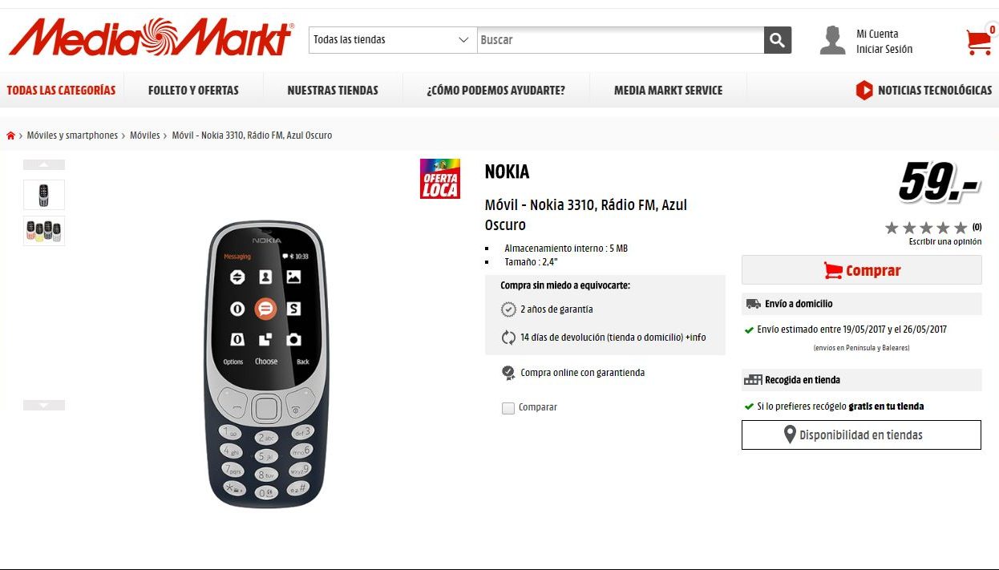The height and width of the screenshot is (570, 999).
Task: Click the Oferta Loca badge
Action: point(440,179)
